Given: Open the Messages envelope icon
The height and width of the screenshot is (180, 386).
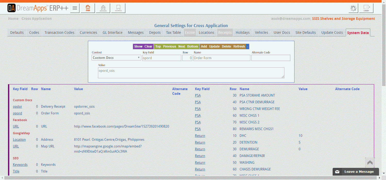Looking at the screenshot, I should coord(103,8).
